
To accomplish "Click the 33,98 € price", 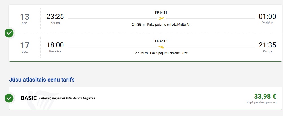I will coord(265,97).
